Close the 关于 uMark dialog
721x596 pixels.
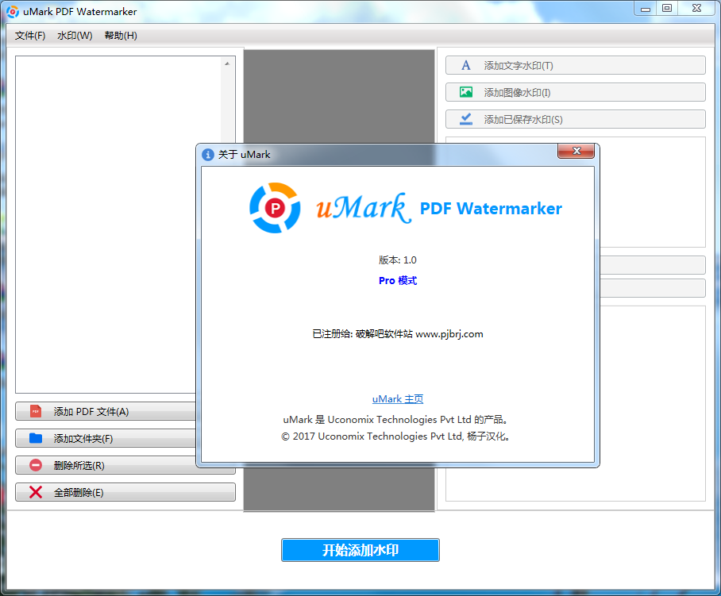coord(576,151)
